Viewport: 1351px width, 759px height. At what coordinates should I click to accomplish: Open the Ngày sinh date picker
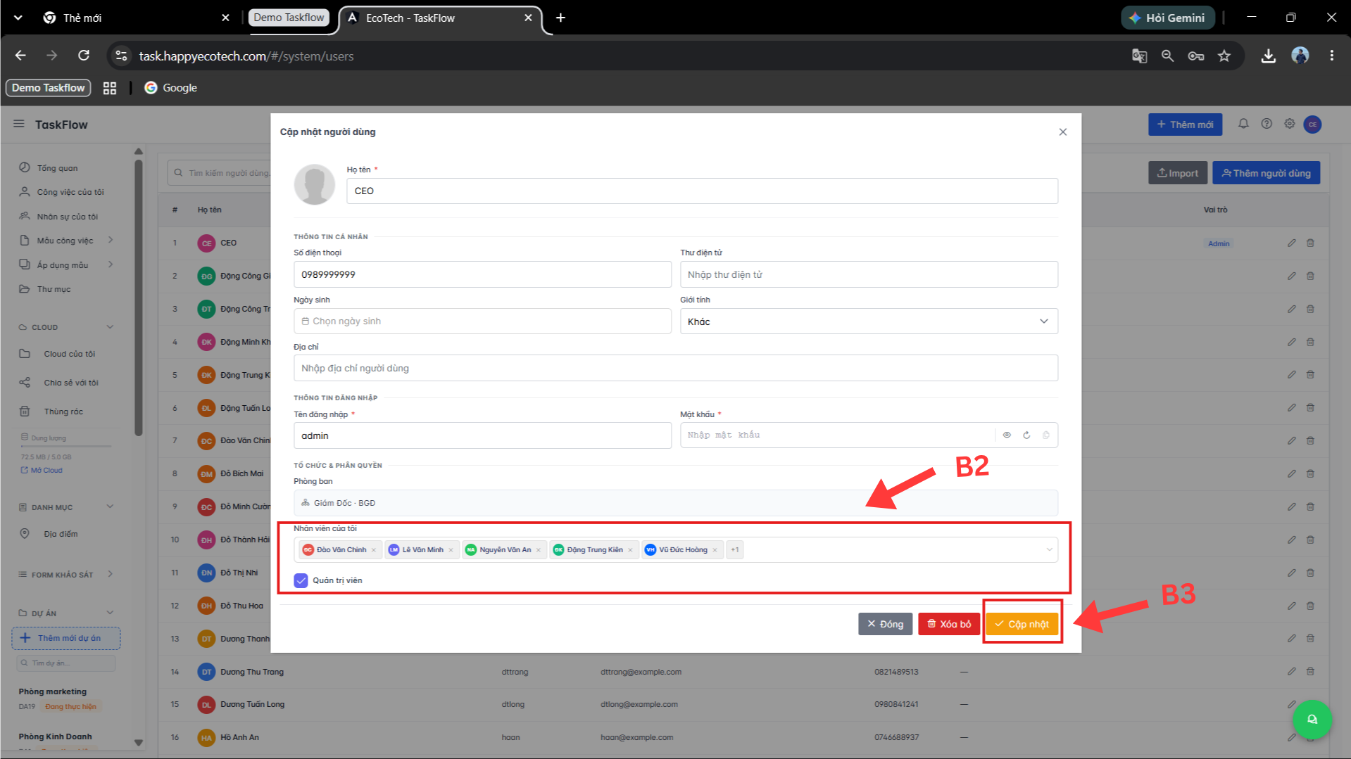tap(482, 321)
